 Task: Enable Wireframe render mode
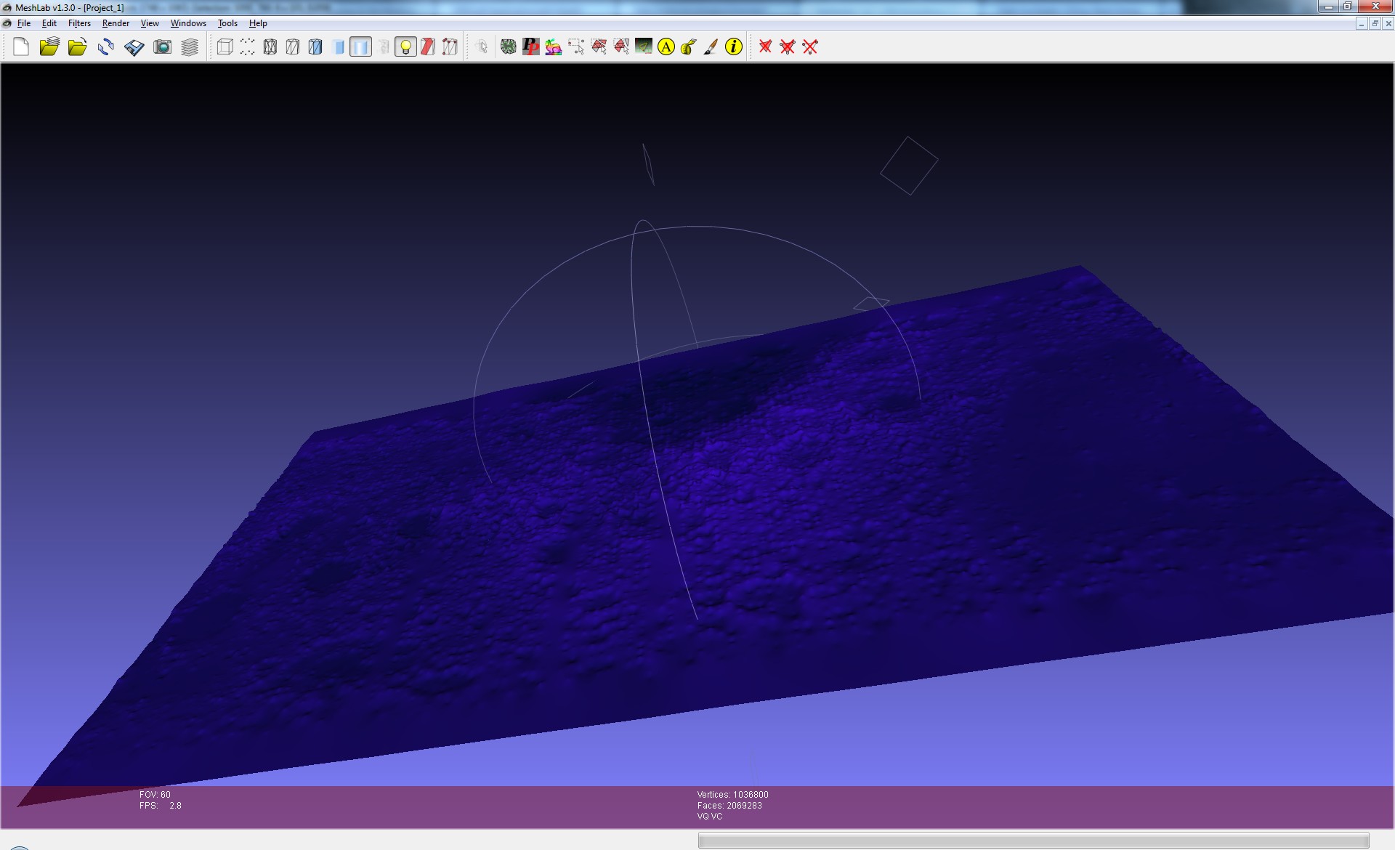[x=270, y=47]
